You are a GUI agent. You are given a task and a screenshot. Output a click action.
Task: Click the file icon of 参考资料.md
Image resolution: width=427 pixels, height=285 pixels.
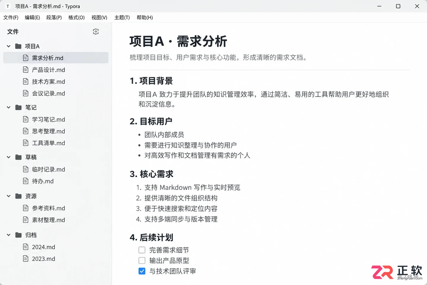[26, 208]
